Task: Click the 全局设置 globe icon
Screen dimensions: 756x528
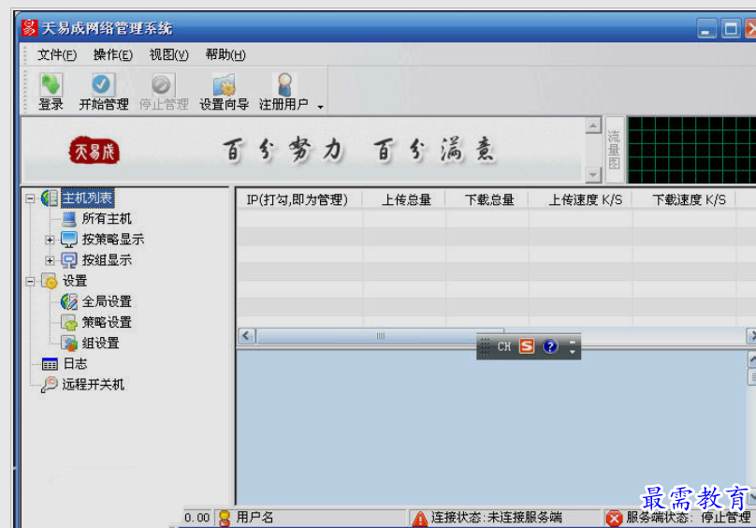Action: pyautogui.click(x=69, y=301)
